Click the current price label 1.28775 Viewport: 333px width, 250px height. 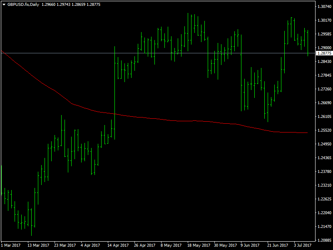[324, 53]
